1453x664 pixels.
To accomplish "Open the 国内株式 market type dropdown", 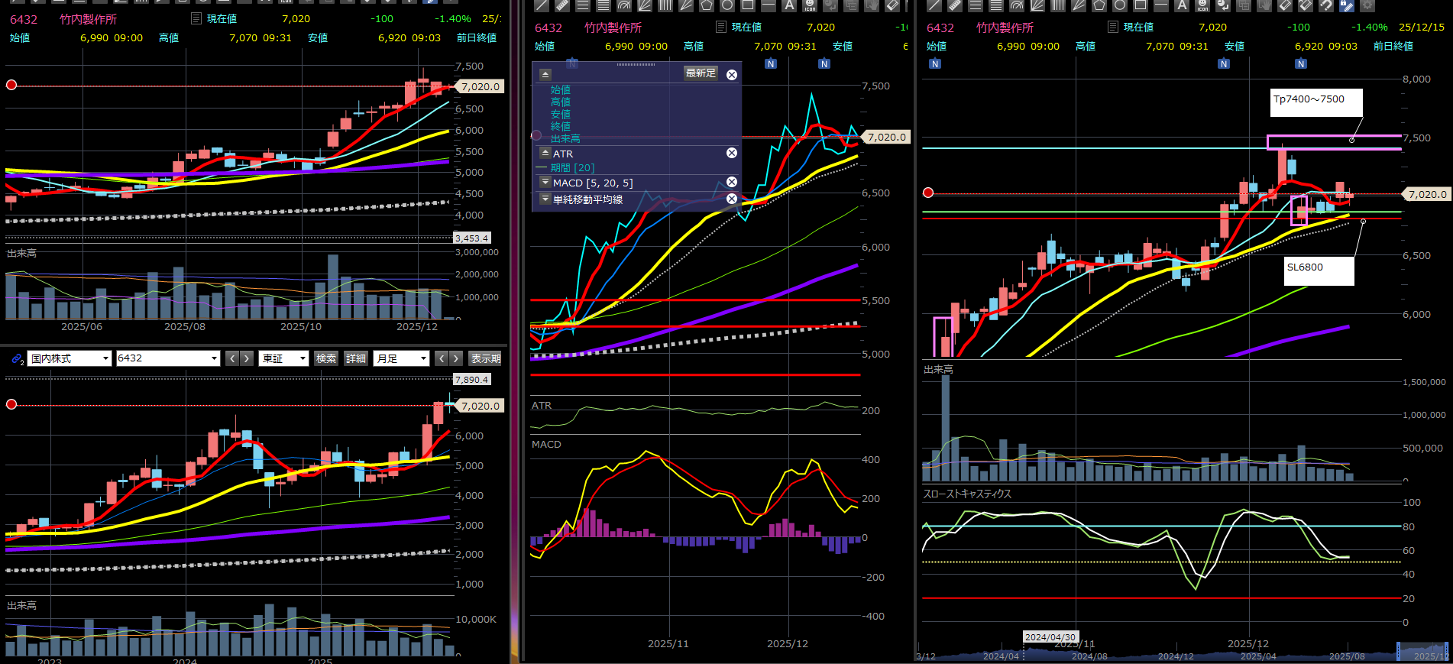I will click(70, 358).
